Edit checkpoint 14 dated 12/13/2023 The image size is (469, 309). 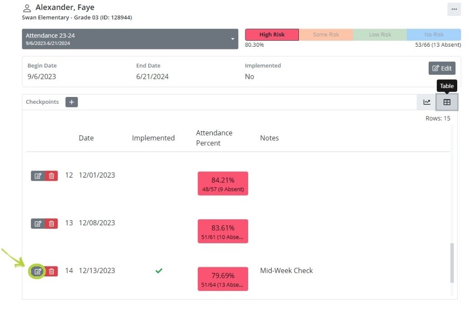click(38, 271)
